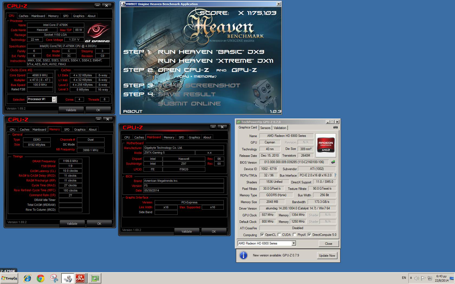The height and width of the screenshot is (284, 455).
Task: Run Heaven Xtreme DX11 benchmark
Action: pyautogui.click(x=215, y=61)
